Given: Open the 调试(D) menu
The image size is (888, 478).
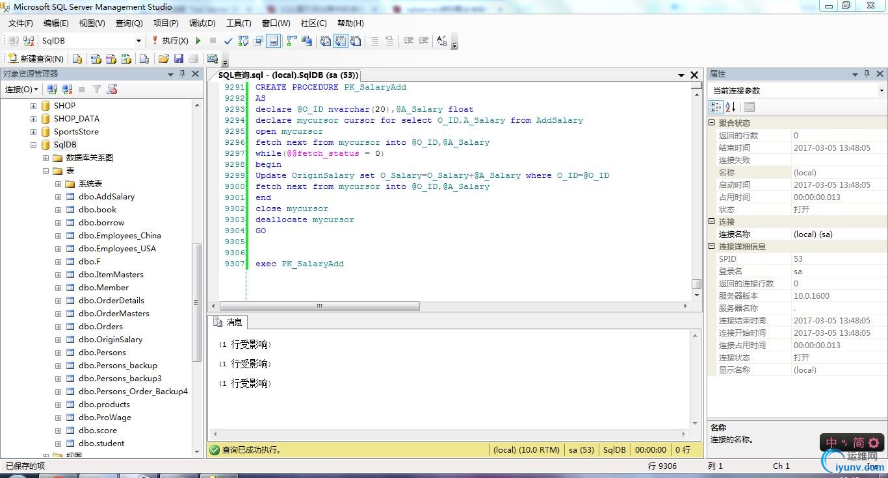Looking at the screenshot, I should point(202,23).
